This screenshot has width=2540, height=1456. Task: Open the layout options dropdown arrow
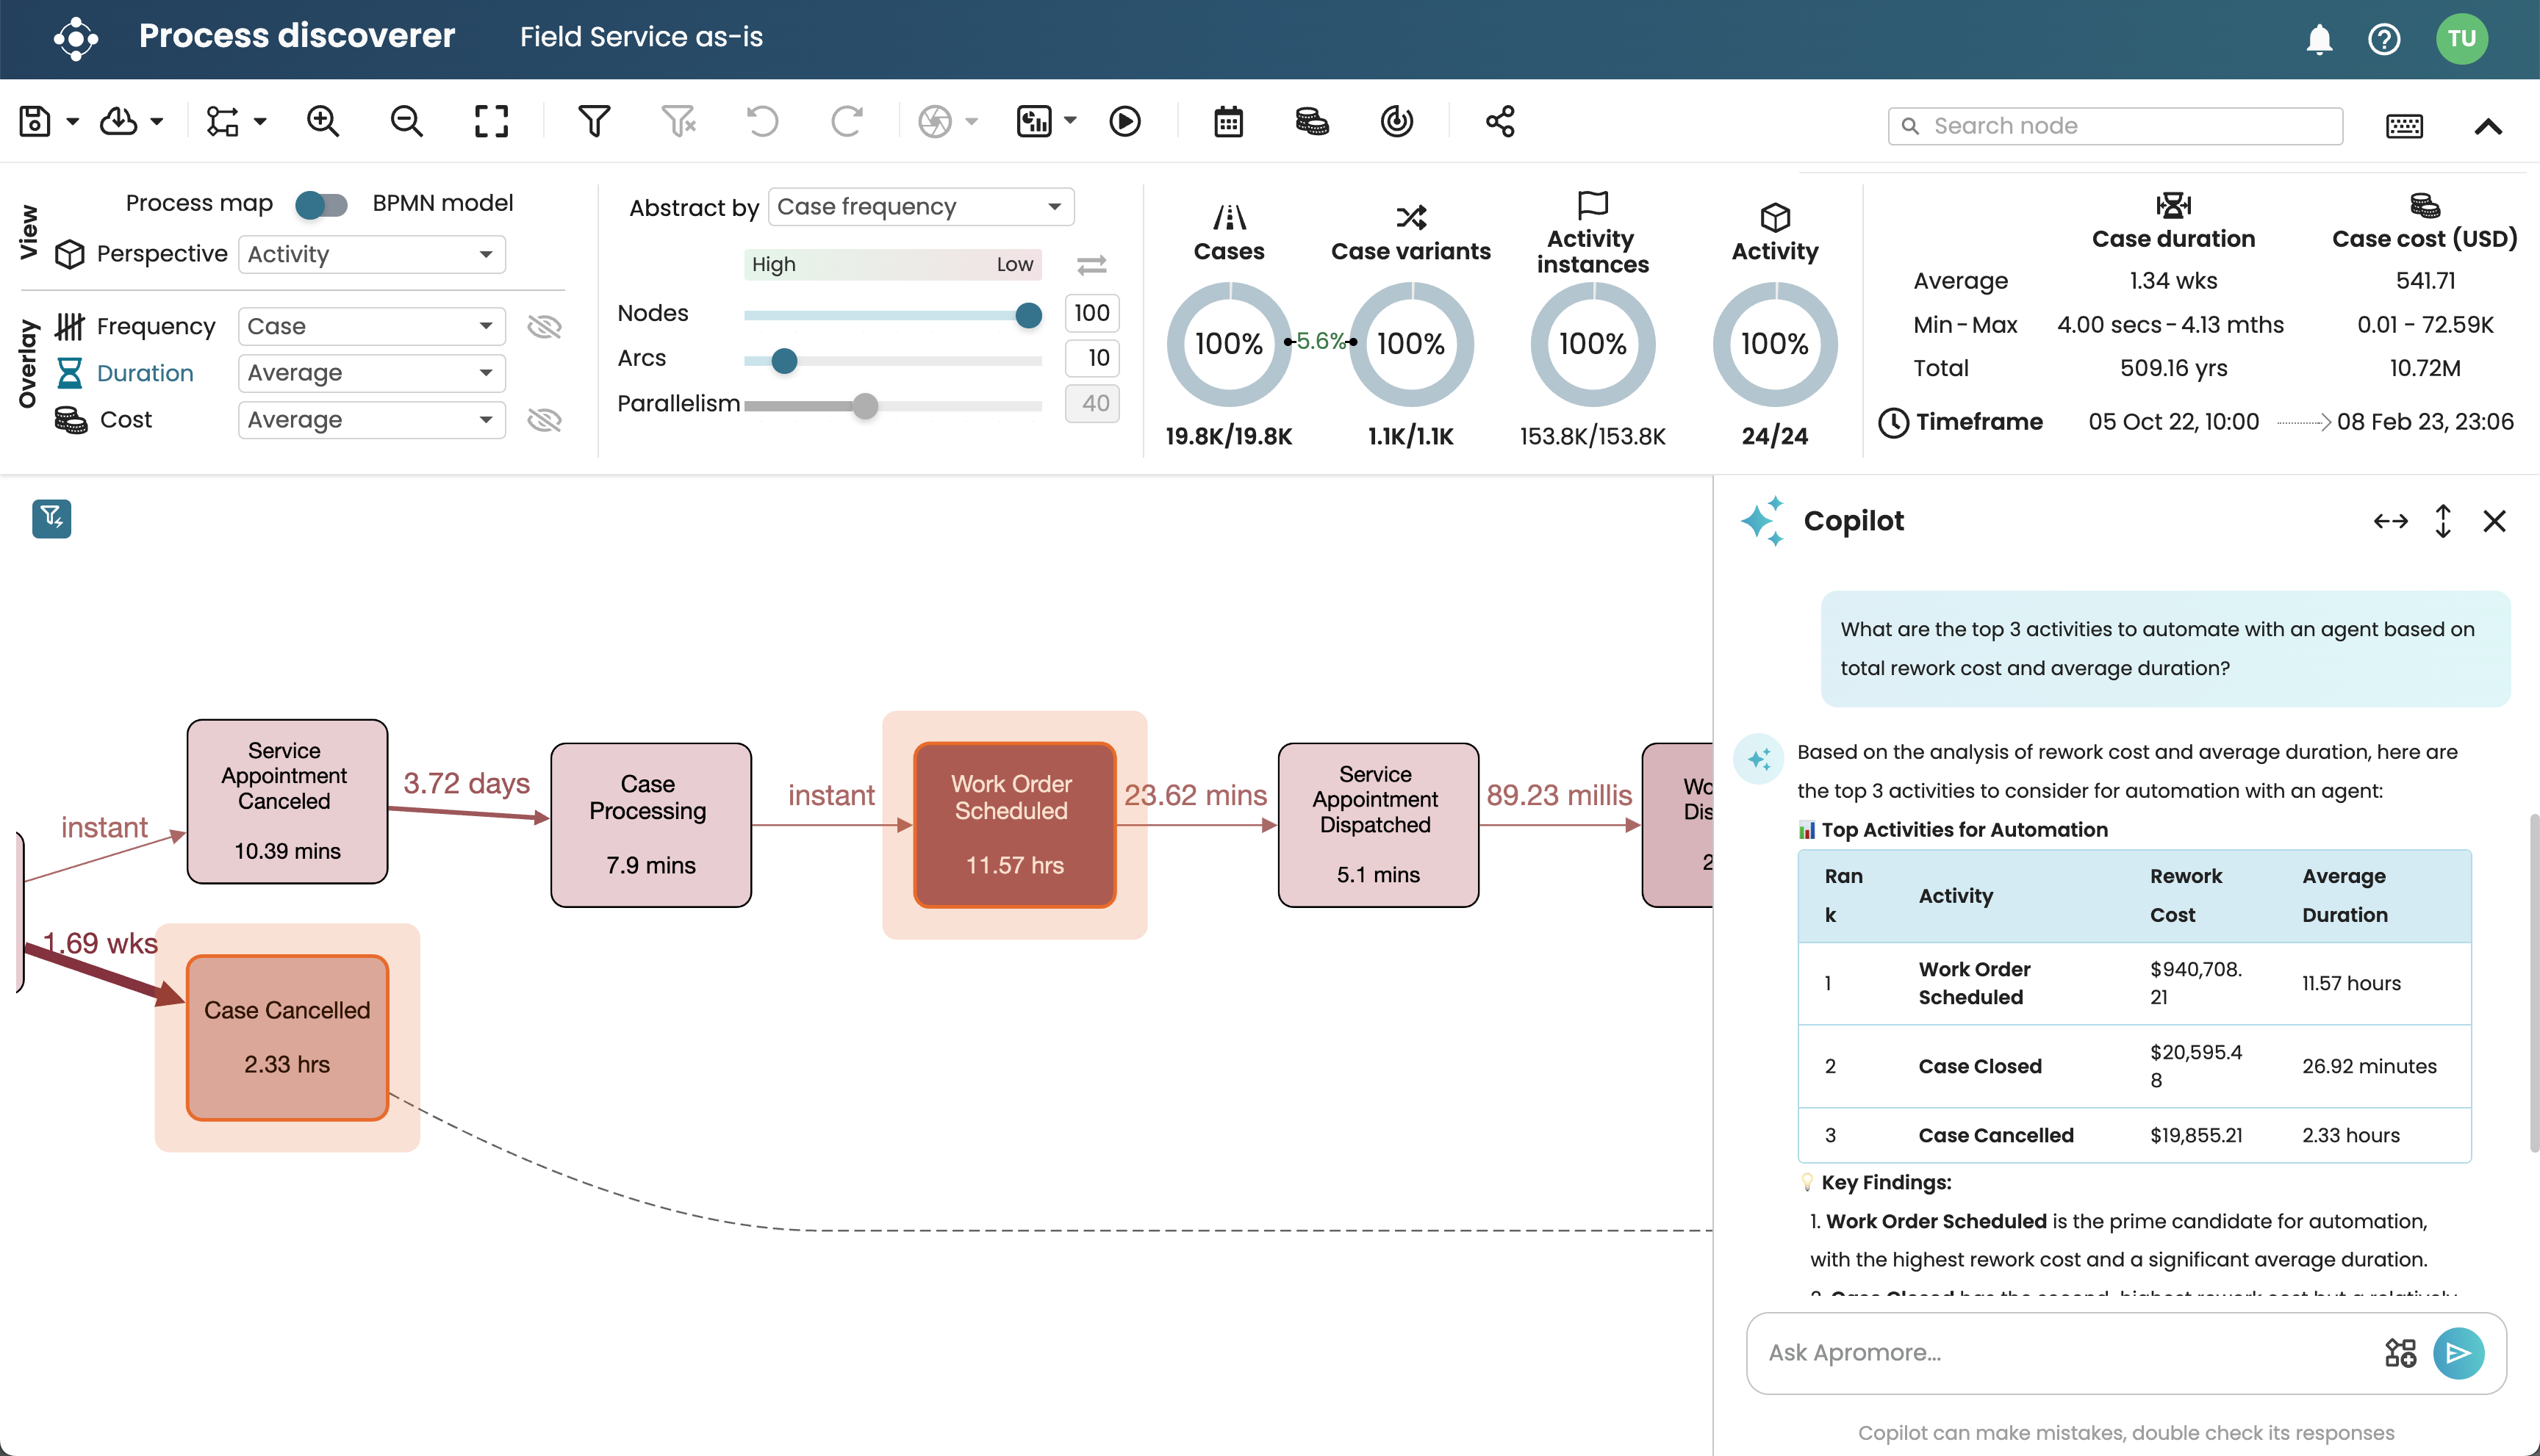coord(260,122)
